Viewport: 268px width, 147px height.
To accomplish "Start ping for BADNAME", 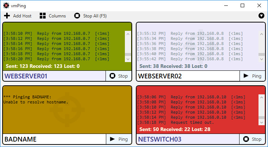I will (119, 139).
